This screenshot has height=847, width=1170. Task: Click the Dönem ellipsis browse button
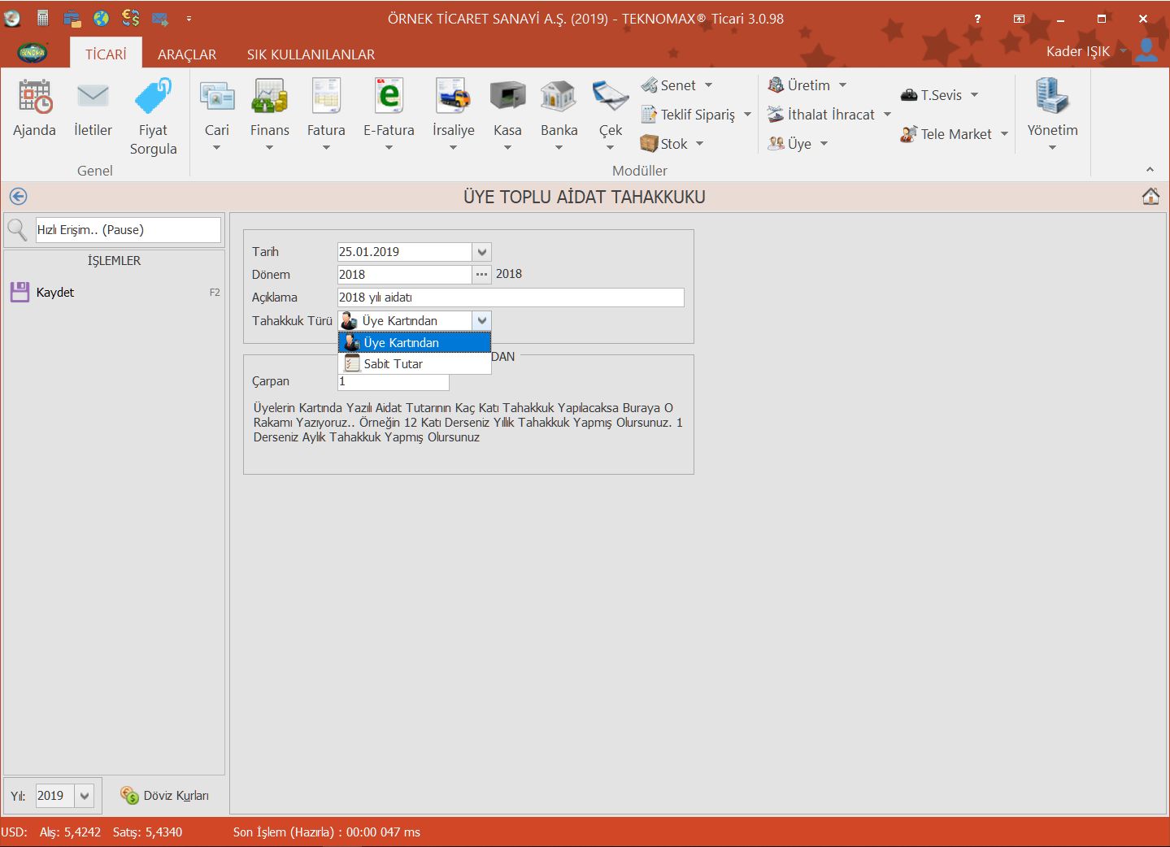coord(481,275)
